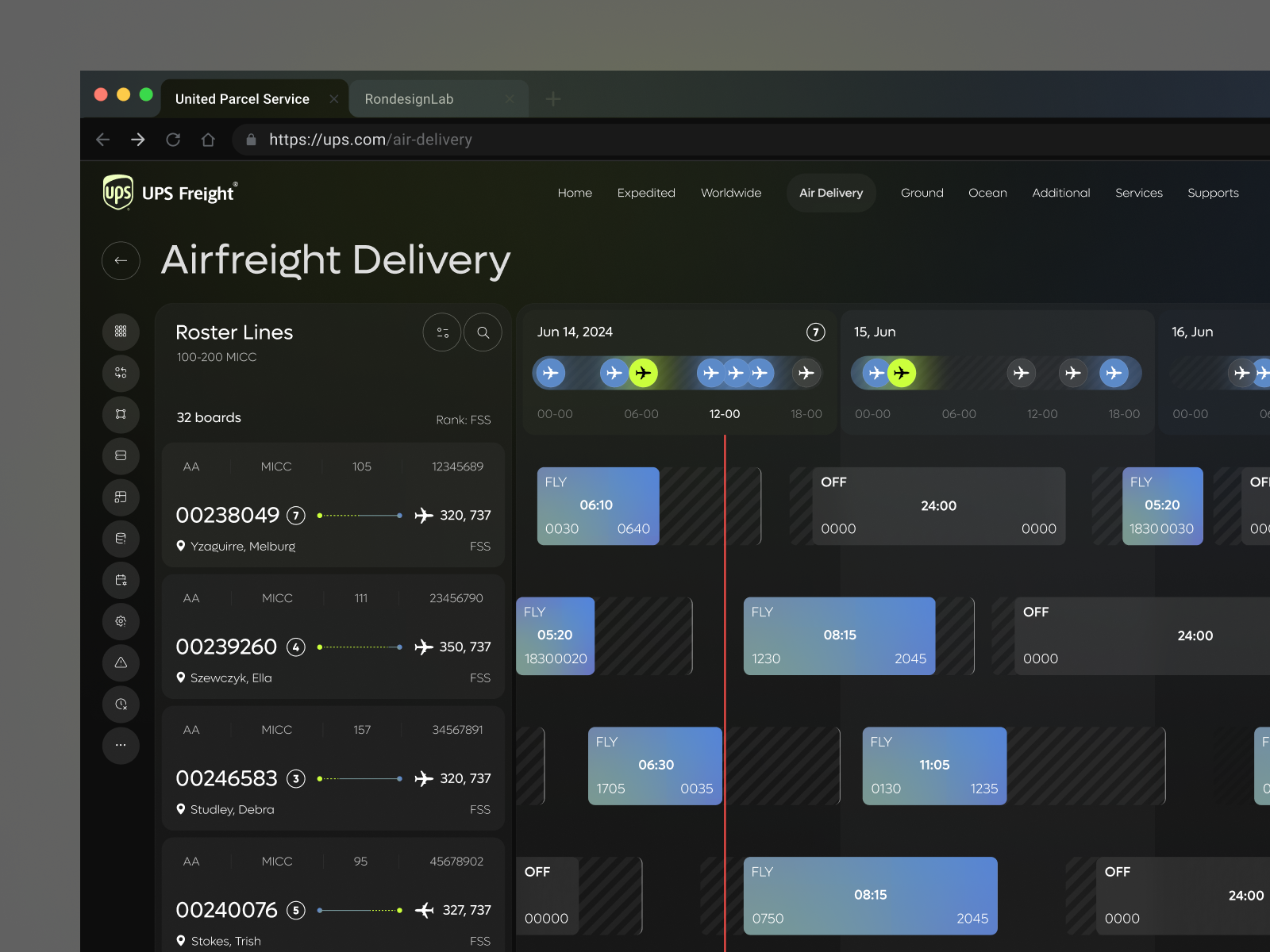
Task: Switch to the Ground tab
Action: [x=922, y=193]
